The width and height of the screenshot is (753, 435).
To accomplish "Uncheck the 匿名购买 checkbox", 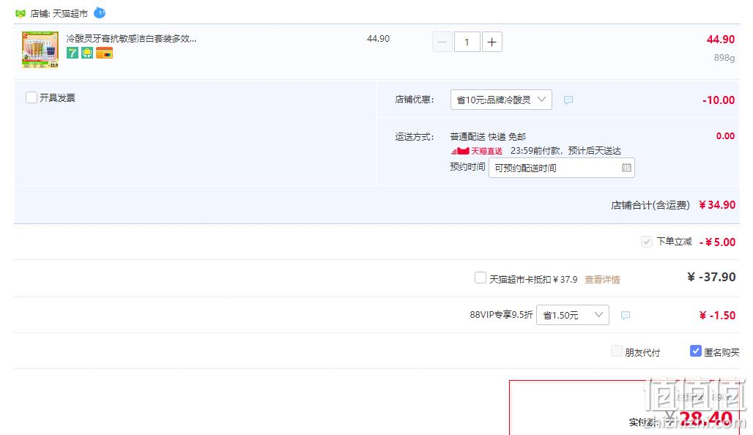I will click(x=695, y=352).
